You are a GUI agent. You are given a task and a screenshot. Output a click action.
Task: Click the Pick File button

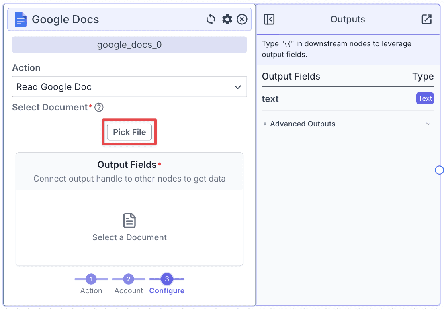[x=129, y=132]
